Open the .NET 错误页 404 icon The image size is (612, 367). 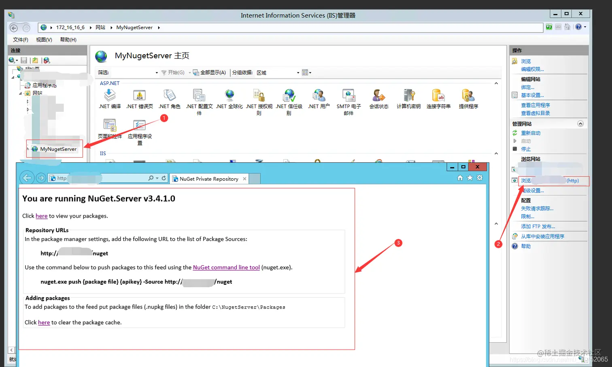pyautogui.click(x=139, y=95)
